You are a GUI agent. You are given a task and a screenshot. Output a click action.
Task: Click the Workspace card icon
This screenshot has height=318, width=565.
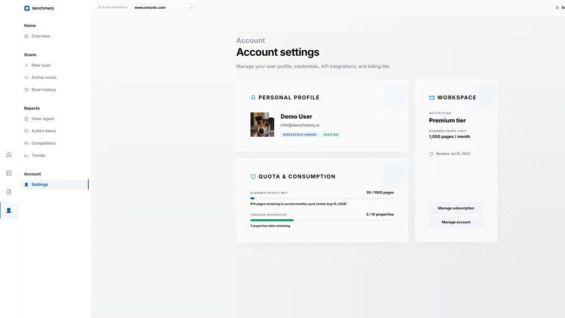(432, 98)
